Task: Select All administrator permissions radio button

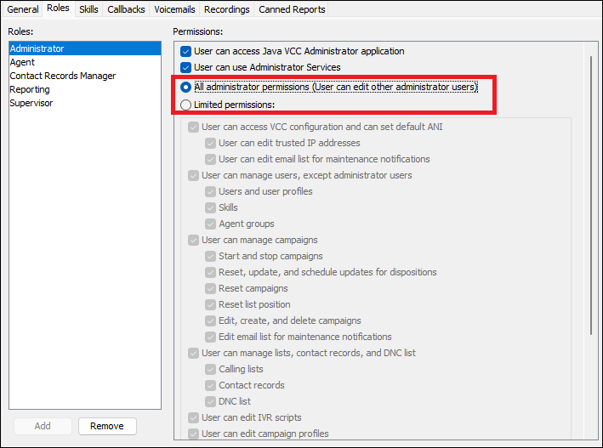Action: (x=185, y=88)
